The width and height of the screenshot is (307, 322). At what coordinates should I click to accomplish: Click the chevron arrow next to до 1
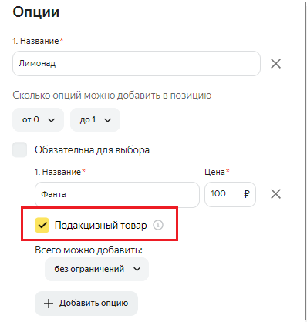(x=108, y=120)
